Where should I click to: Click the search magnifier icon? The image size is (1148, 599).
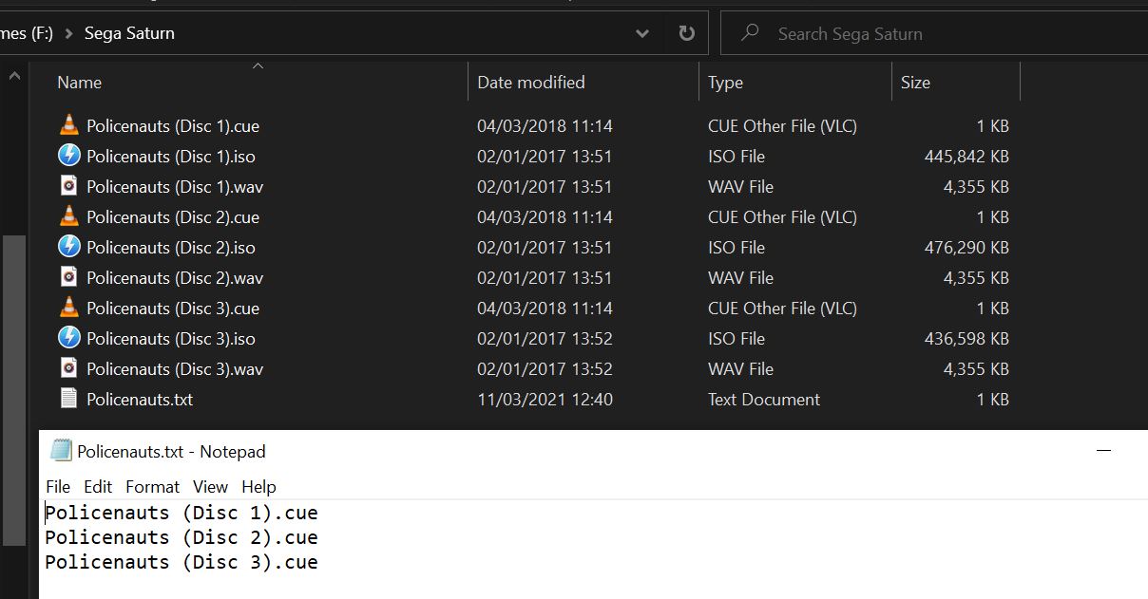tap(750, 33)
